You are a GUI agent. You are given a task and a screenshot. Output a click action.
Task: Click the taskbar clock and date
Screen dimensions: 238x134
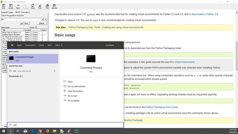tap(233, 131)
